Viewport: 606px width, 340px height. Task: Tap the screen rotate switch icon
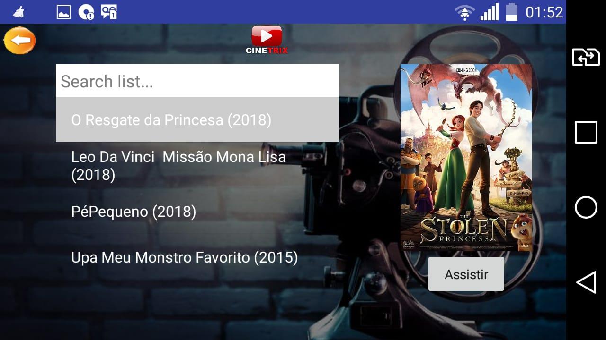tap(586, 57)
